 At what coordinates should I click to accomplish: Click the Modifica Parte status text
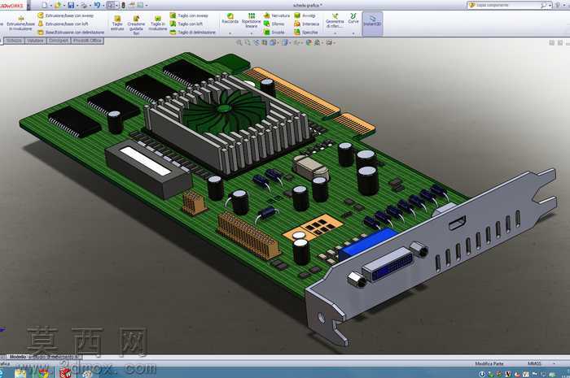point(489,363)
